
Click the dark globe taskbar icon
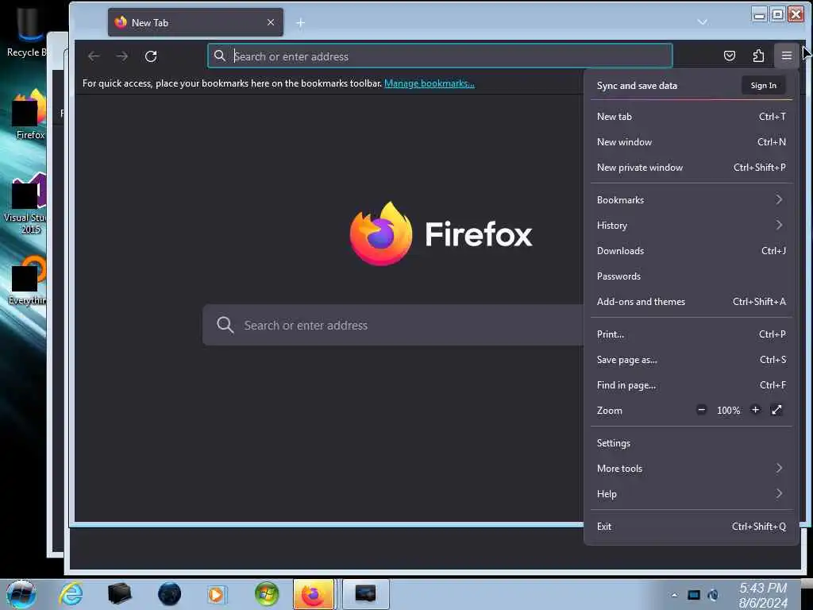tap(169, 594)
